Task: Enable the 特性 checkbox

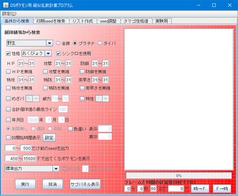Action: click(82, 99)
